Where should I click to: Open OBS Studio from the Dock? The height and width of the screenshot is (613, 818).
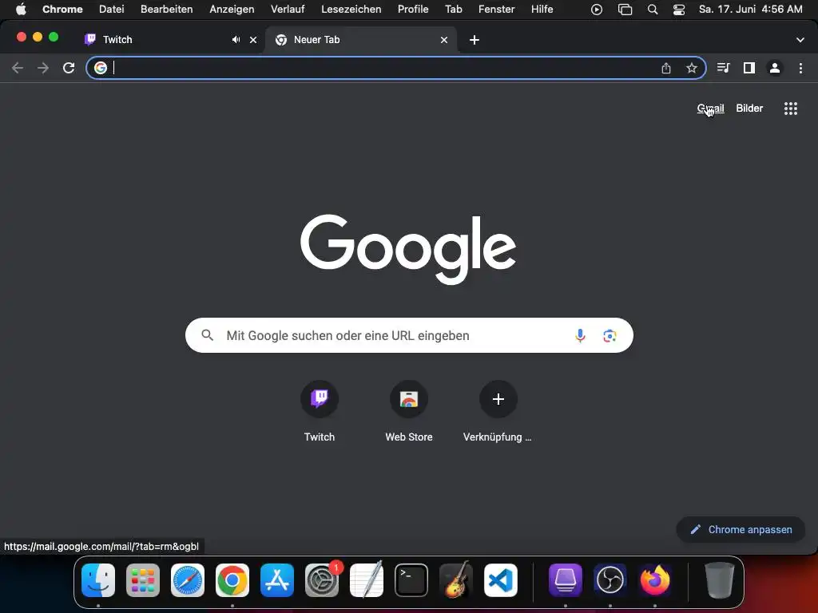point(610,580)
